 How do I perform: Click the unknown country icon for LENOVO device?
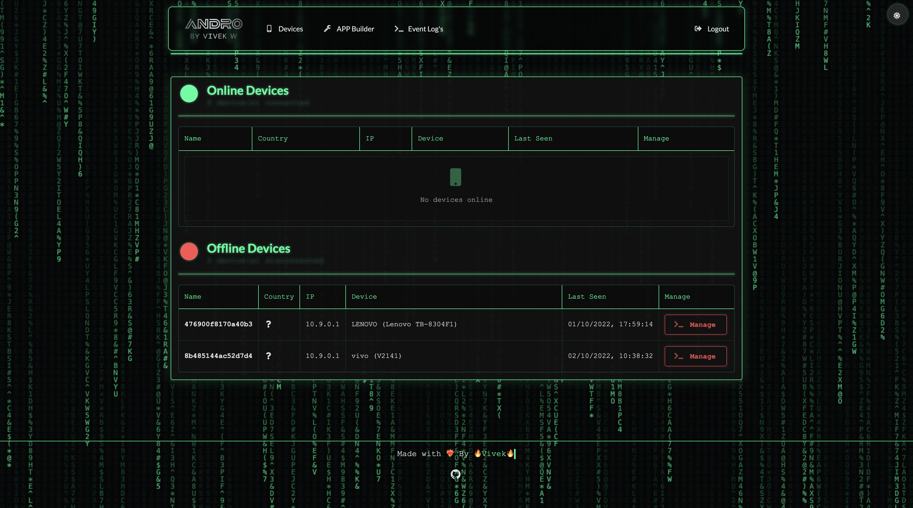click(x=268, y=324)
